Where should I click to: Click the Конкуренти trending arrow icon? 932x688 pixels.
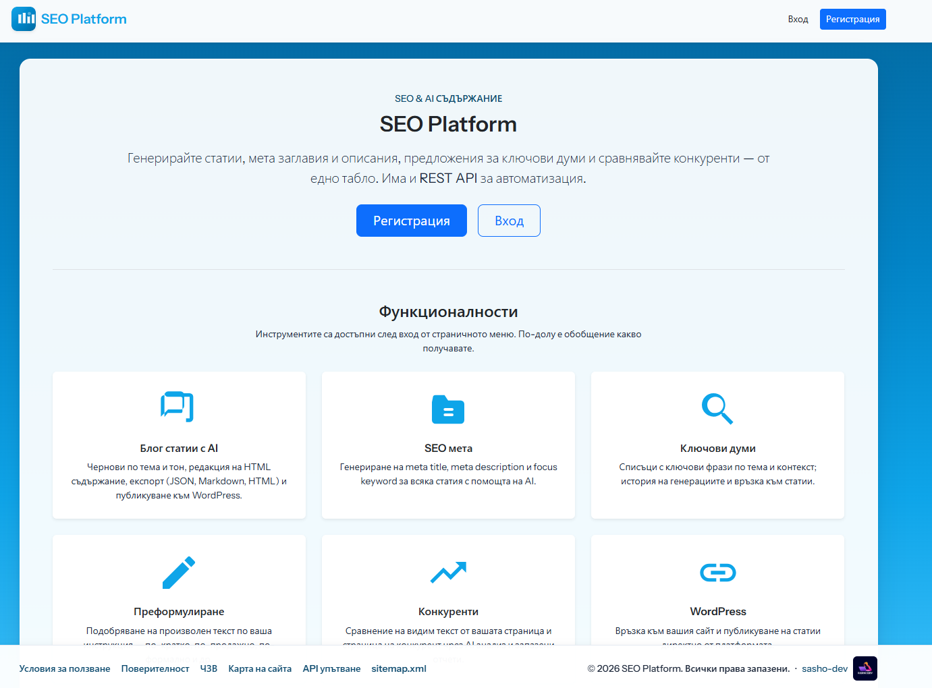448,572
